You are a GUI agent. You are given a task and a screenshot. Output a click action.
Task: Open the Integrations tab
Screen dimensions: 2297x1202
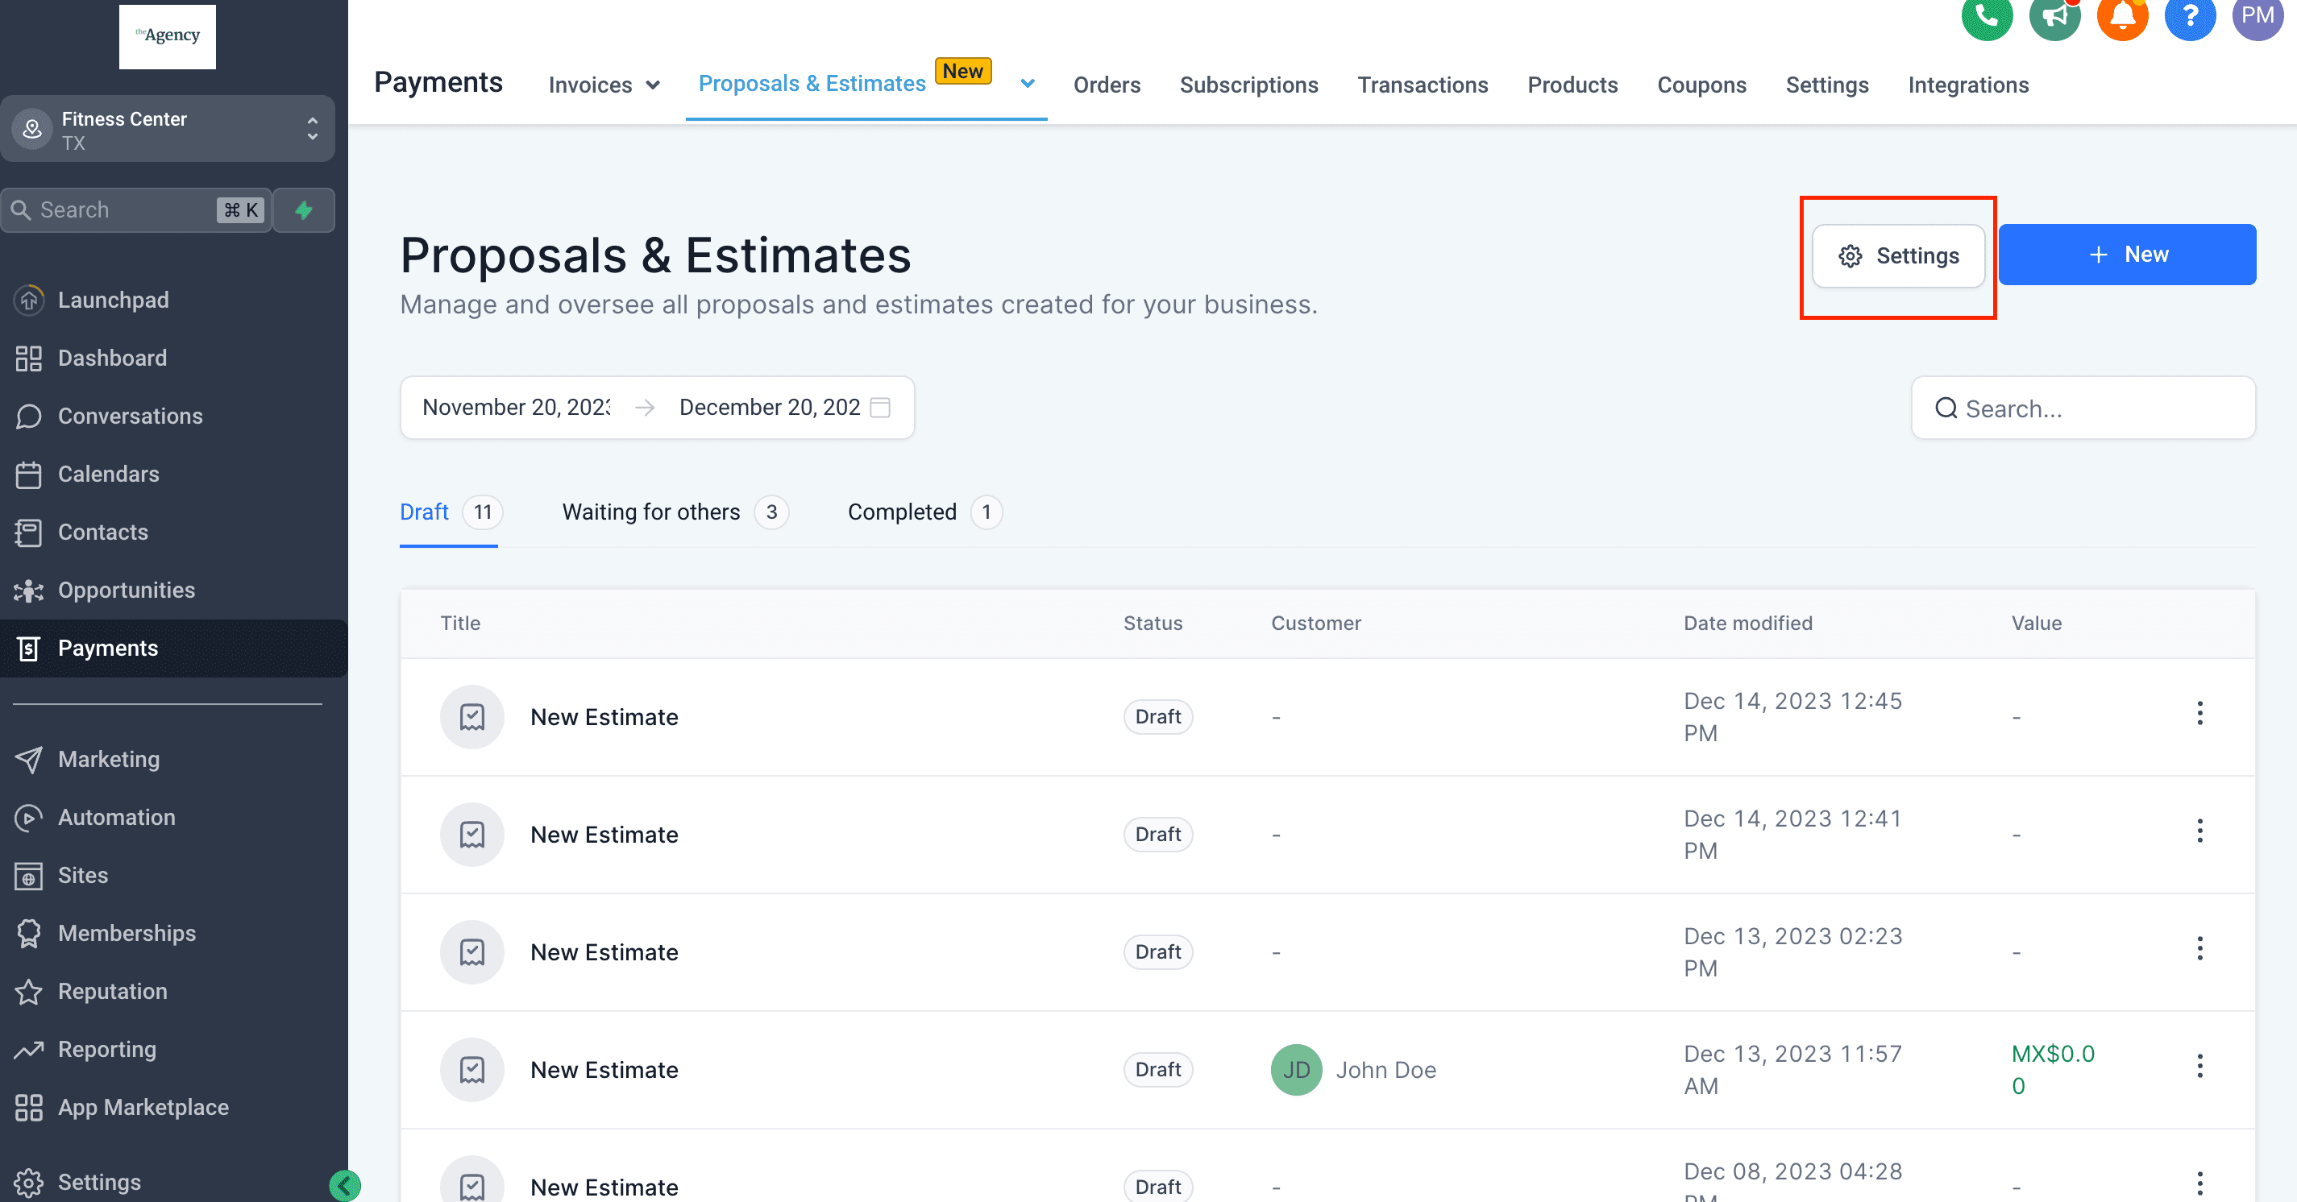1968,85
